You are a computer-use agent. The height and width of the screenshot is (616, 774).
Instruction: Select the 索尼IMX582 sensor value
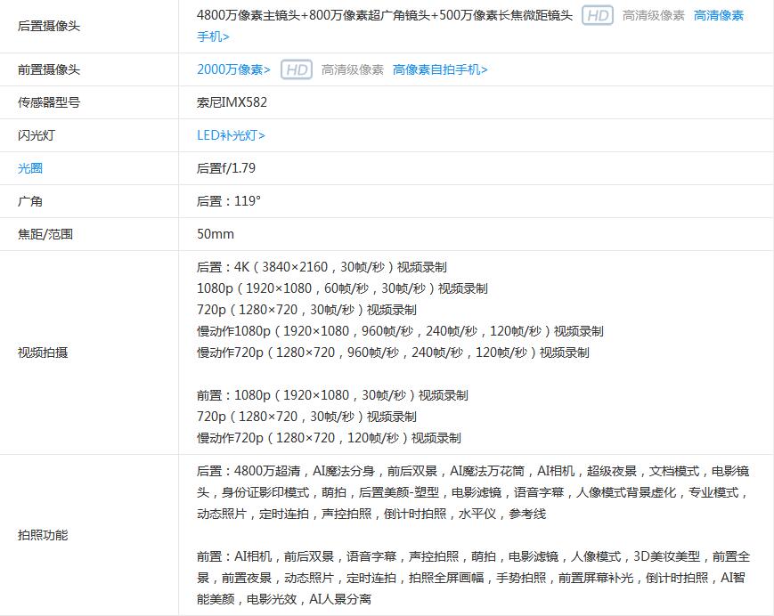pos(232,102)
